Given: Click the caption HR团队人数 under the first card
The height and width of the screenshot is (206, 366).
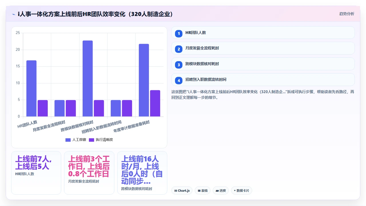Looking at the screenshot, I should point(25,174).
